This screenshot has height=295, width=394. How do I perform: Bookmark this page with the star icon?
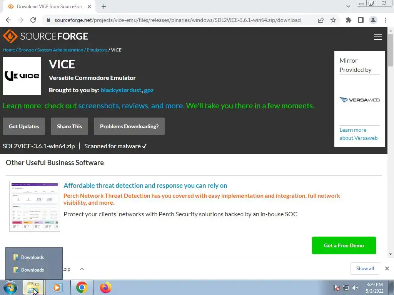pyautogui.click(x=333, y=20)
